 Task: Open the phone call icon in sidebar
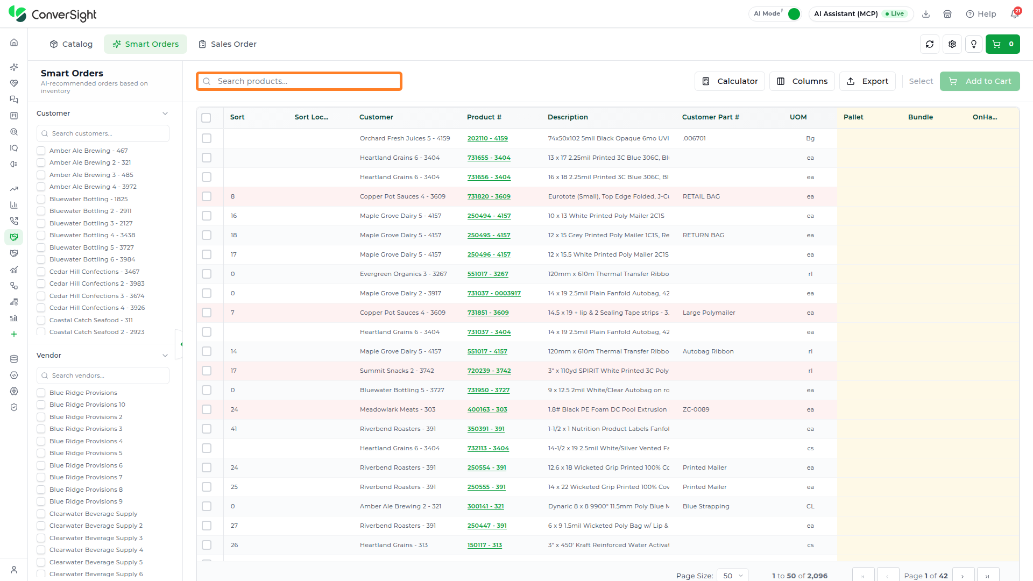(14, 221)
